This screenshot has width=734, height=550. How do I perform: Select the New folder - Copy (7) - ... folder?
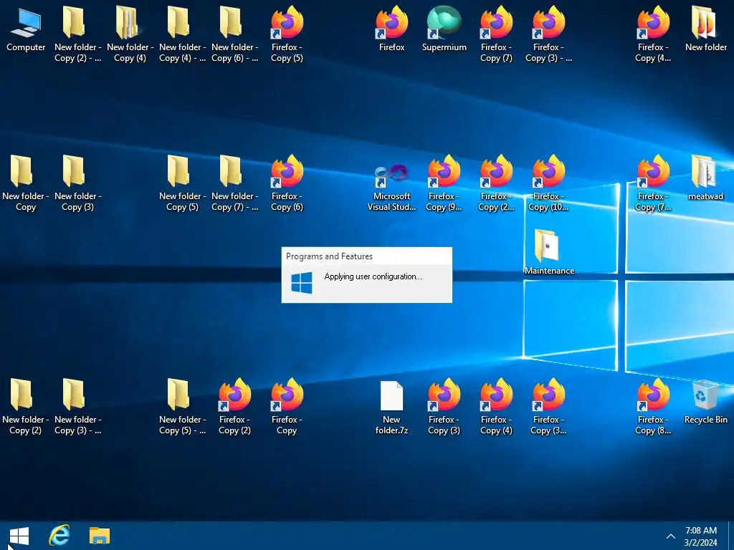234,184
